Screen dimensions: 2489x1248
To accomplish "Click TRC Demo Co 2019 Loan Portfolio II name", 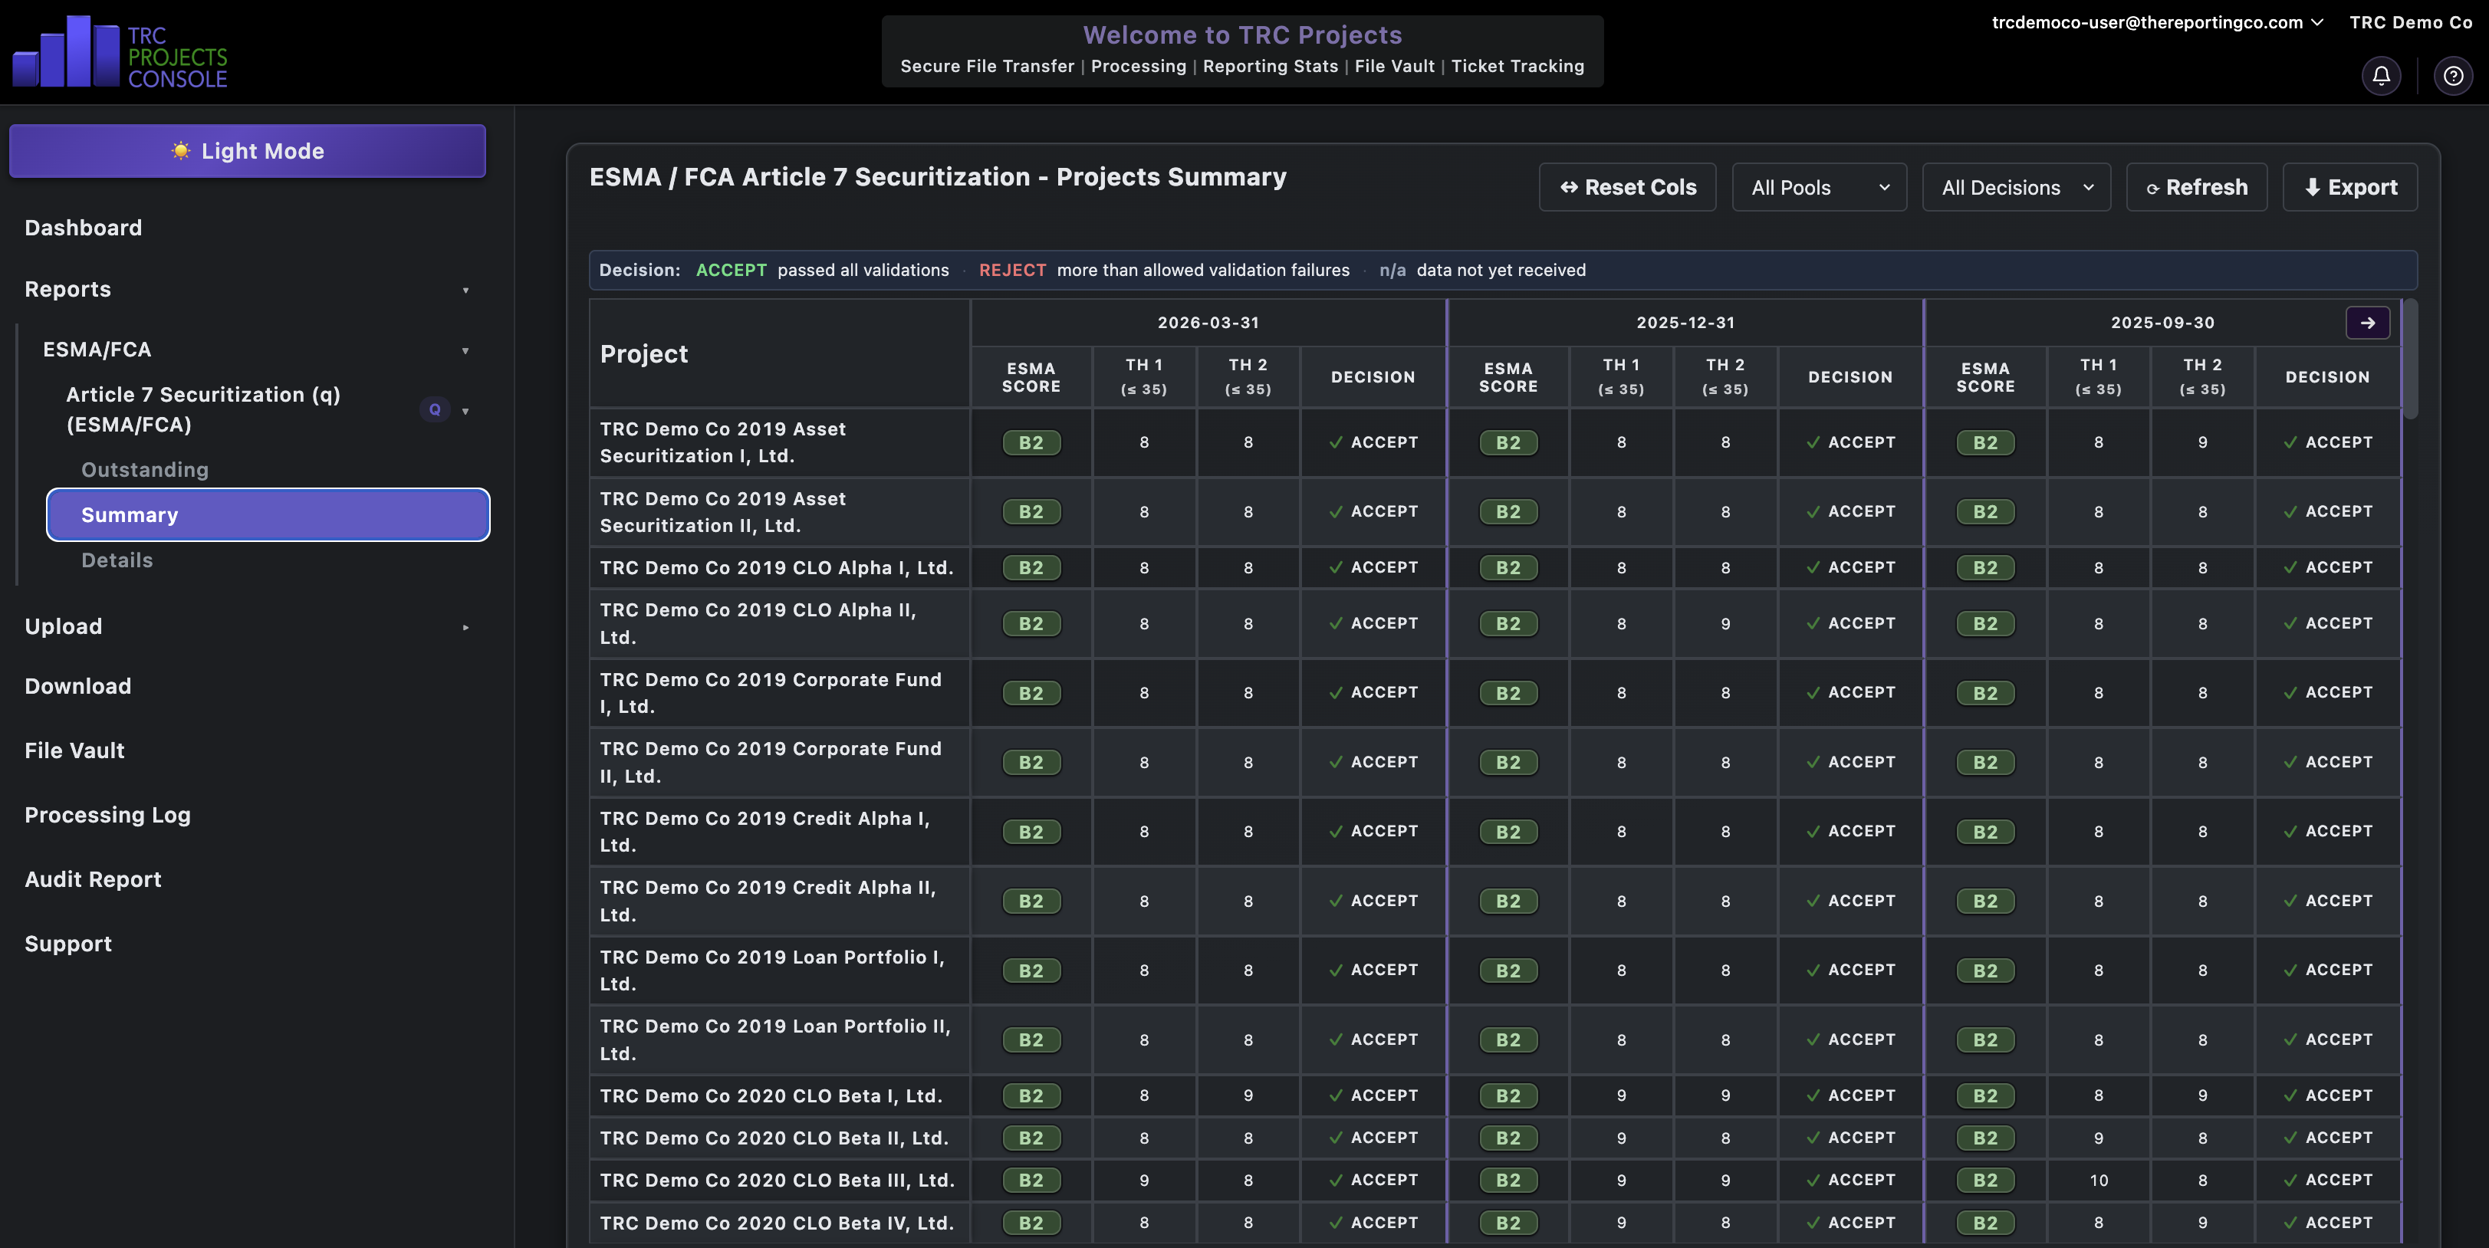I will (775, 1040).
